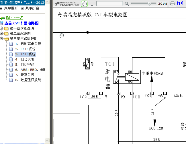The width and height of the screenshot is (186, 144).
Task: Open 4、组合仪表 page
Action: [x=25, y=59]
